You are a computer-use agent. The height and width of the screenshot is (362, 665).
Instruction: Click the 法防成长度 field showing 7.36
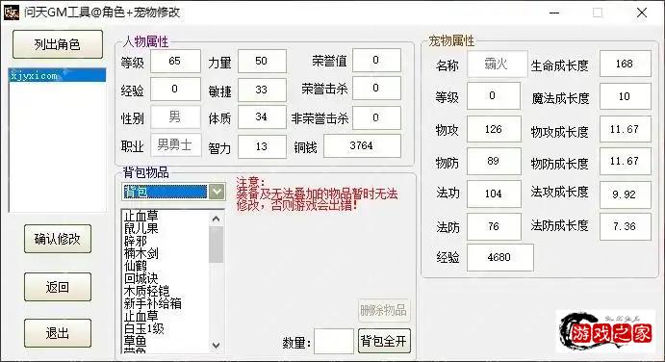[626, 226]
